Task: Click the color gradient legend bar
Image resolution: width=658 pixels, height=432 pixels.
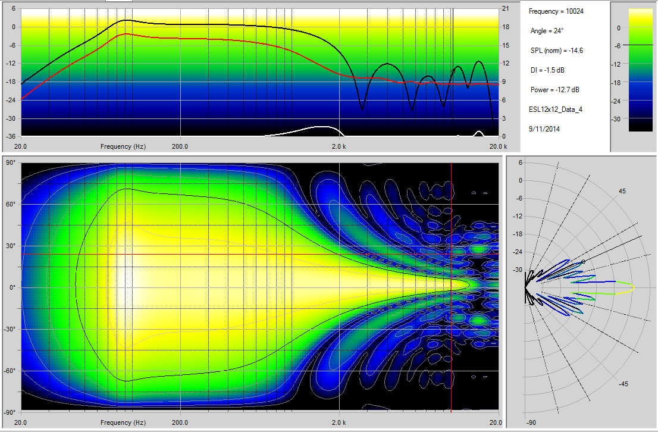Action: [x=641, y=70]
